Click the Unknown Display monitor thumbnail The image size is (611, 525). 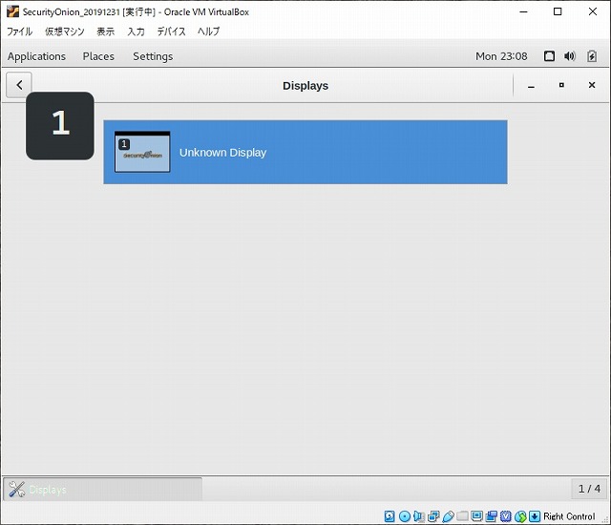pos(142,152)
